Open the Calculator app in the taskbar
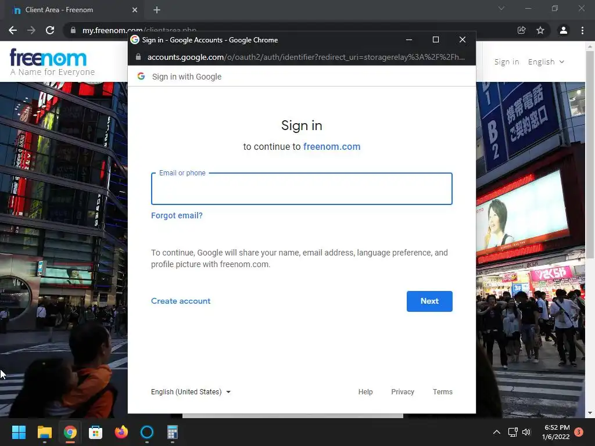This screenshot has width=595, height=446. [172, 432]
